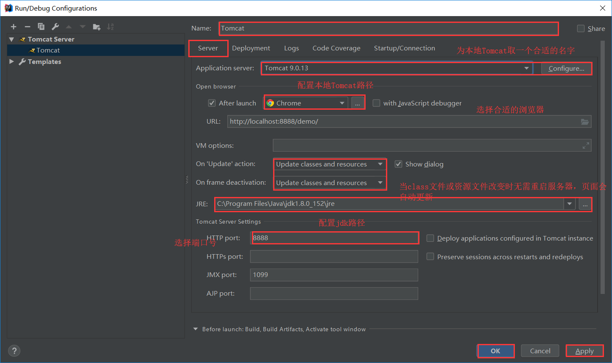612x363 pixels.
Task: Click the AJP port field
Action: click(334, 294)
